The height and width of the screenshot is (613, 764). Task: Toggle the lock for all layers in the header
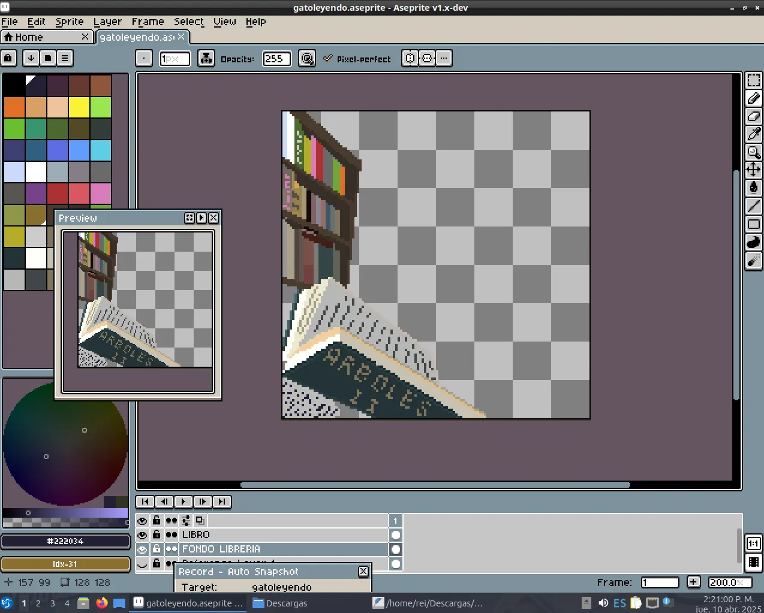click(x=157, y=520)
